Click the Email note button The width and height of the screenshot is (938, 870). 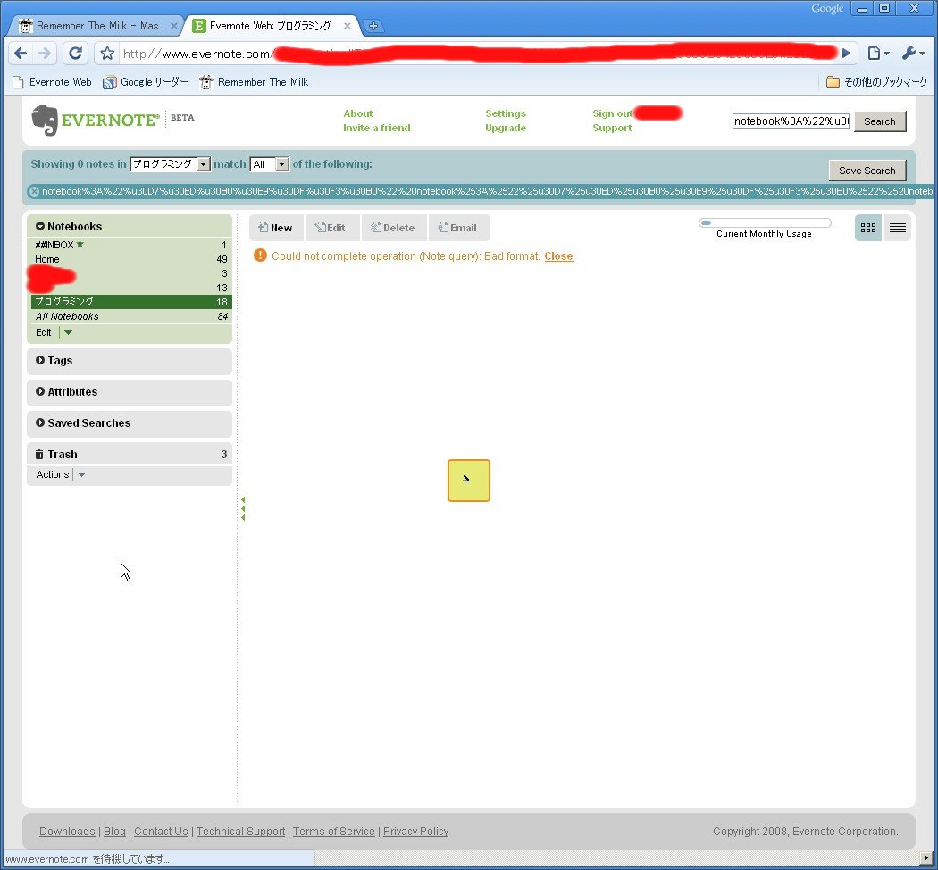coord(458,227)
